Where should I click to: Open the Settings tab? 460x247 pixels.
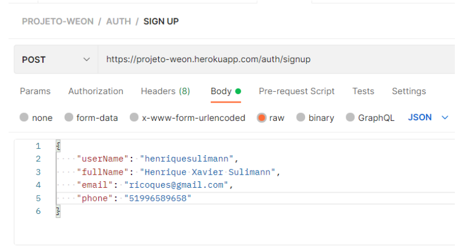click(x=409, y=91)
